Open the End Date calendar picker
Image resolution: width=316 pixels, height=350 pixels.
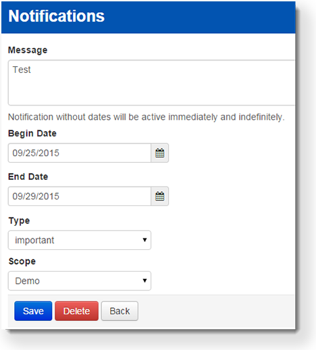[160, 196]
